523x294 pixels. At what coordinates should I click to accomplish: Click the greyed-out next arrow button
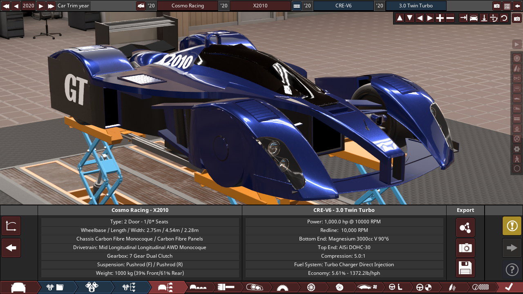tap(512, 248)
